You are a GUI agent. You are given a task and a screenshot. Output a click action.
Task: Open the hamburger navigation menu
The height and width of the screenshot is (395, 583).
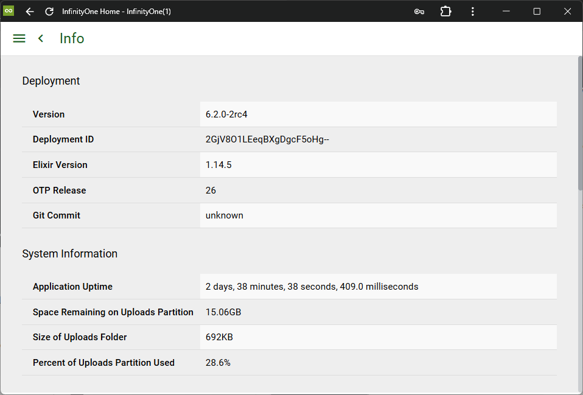19,38
